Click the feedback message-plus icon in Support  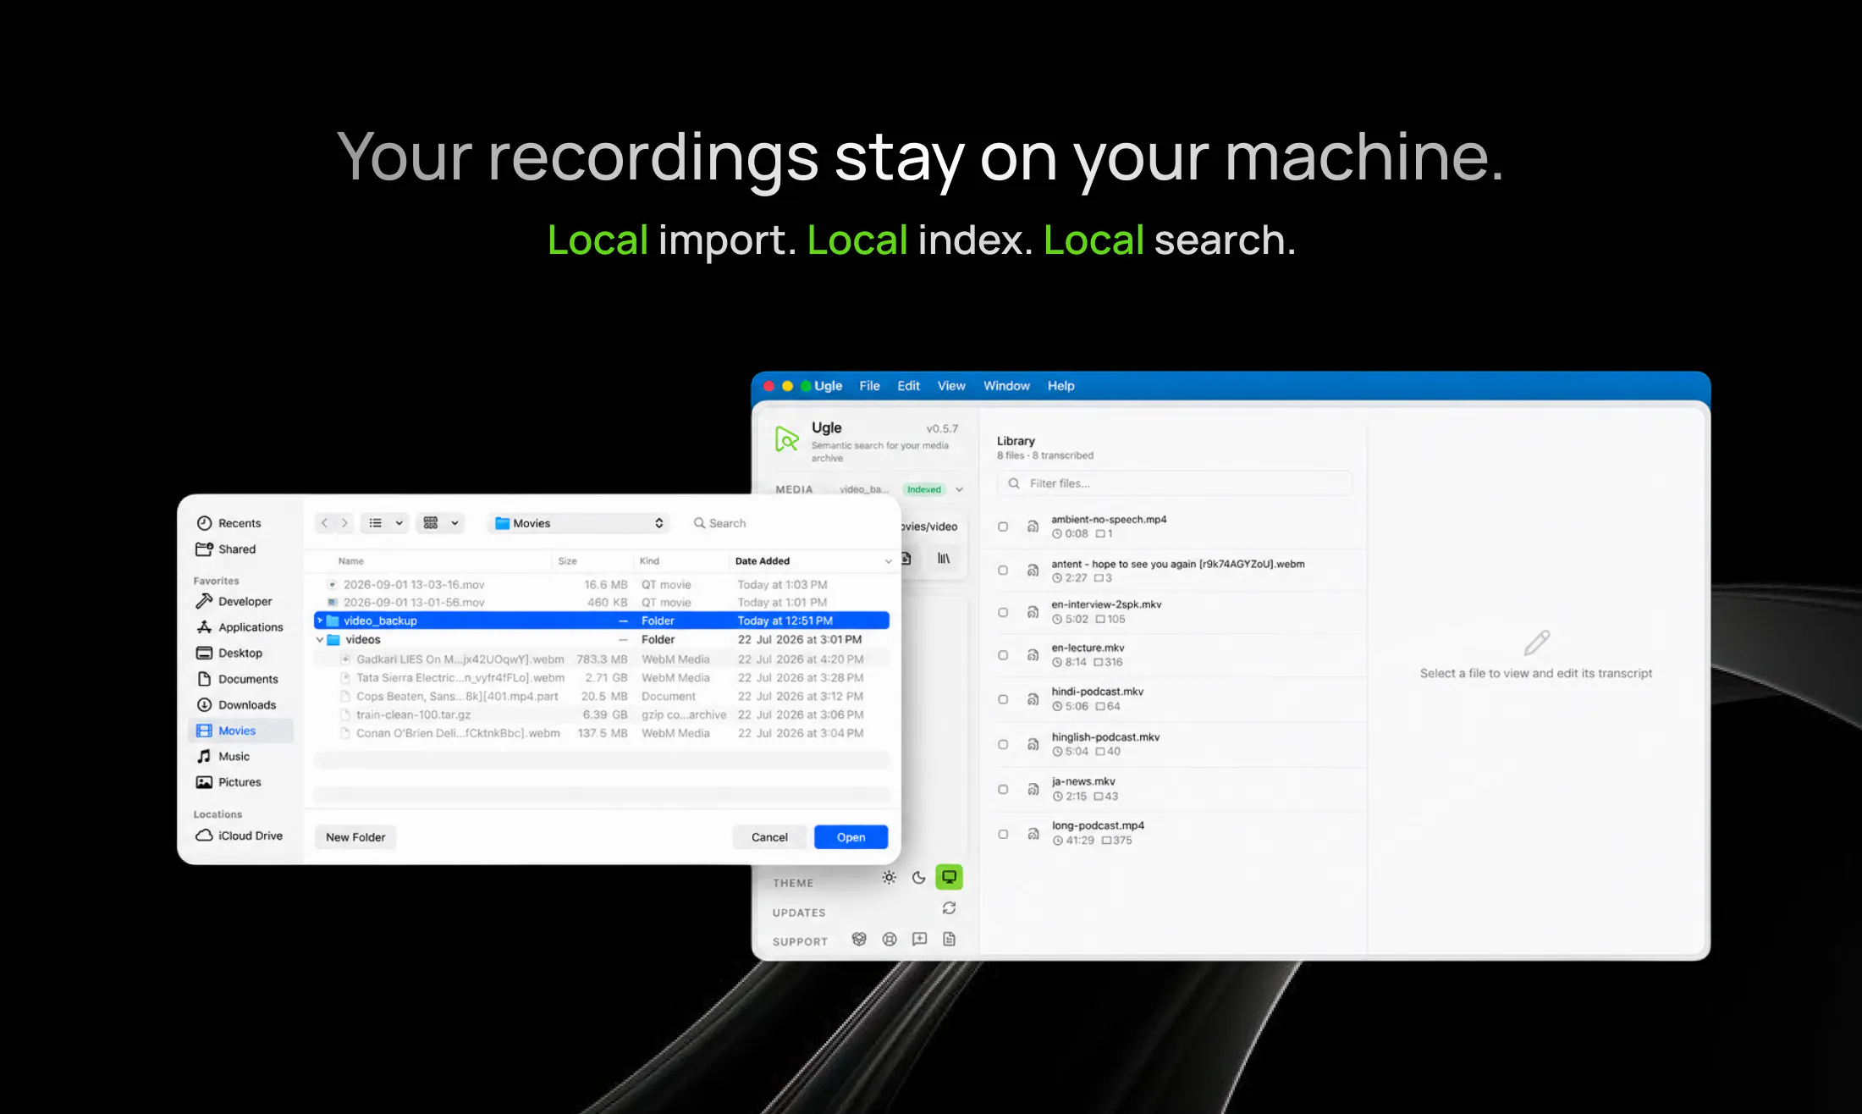pos(919,939)
